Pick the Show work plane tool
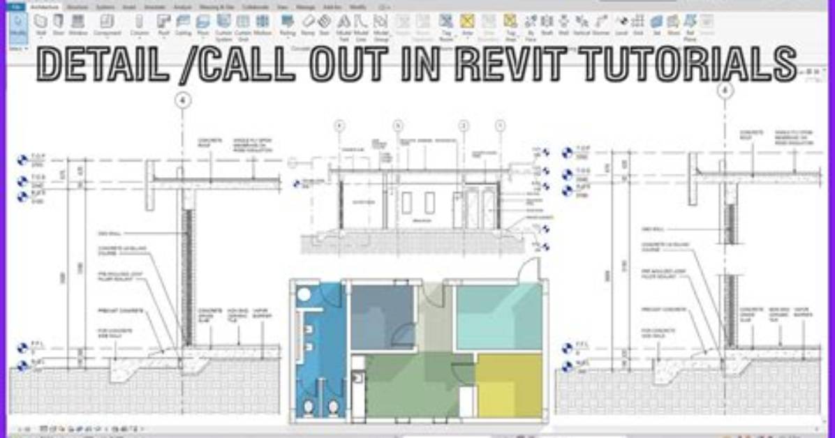Image resolution: width=835 pixels, height=438 pixels. pyautogui.click(x=674, y=24)
